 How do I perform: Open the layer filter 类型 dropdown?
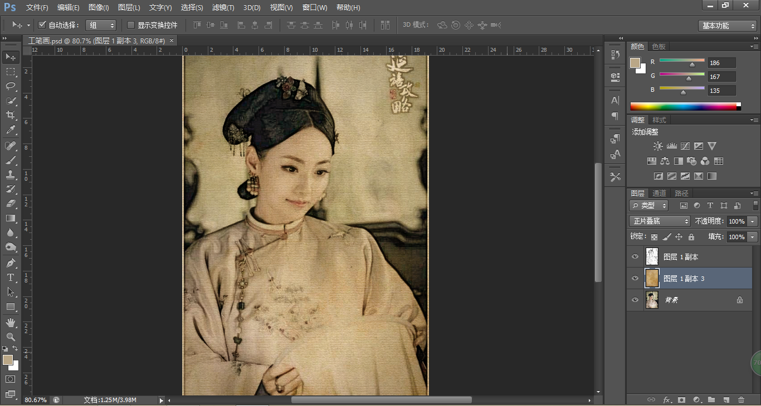click(648, 206)
